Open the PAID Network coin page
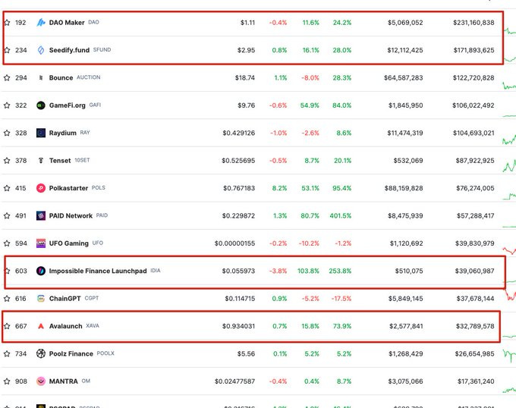The width and height of the screenshot is (516, 408). (x=71, y=216)
